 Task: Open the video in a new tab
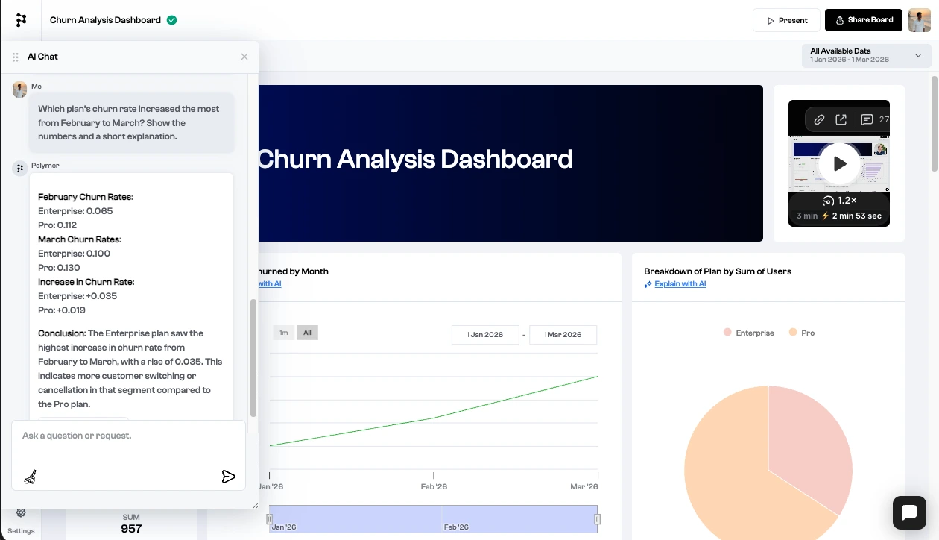pyautogui.click(x=841, y=119)
